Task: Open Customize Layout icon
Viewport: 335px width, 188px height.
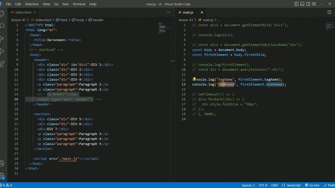Action: (x=314, y=4)
